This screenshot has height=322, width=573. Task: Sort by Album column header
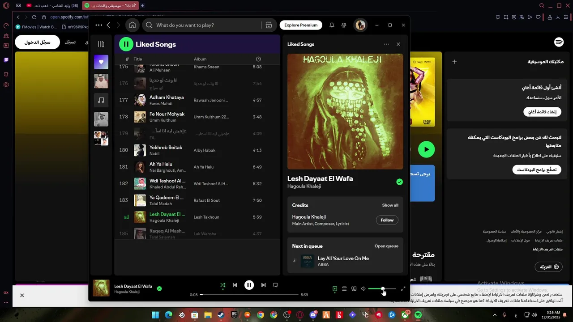click(x=200, y=59)
